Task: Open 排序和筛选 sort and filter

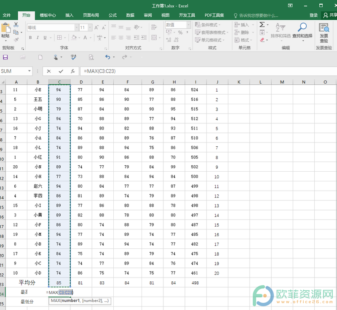Action: (x=281, y=32)
